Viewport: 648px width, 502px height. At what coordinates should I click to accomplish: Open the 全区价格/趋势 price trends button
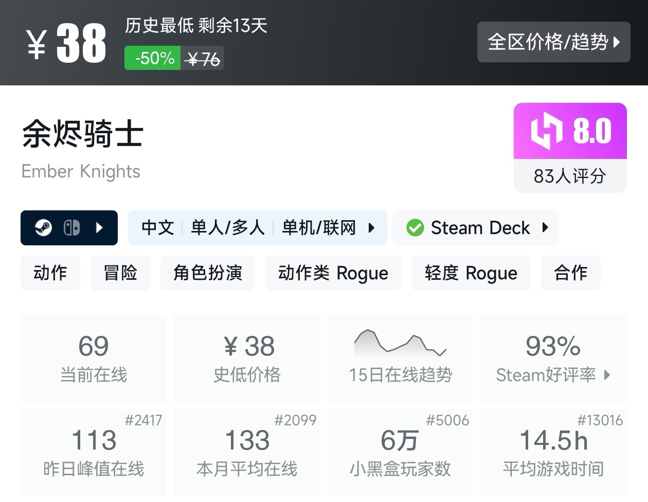[x=553, y=42]
